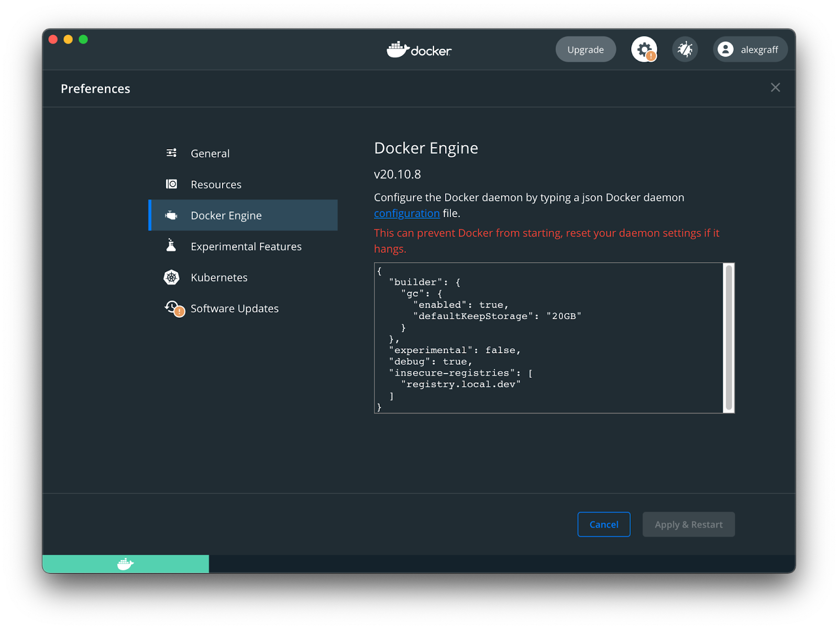Click the red macOS close window button
This screenshot has width=838, height=629.
coord(53,39)
